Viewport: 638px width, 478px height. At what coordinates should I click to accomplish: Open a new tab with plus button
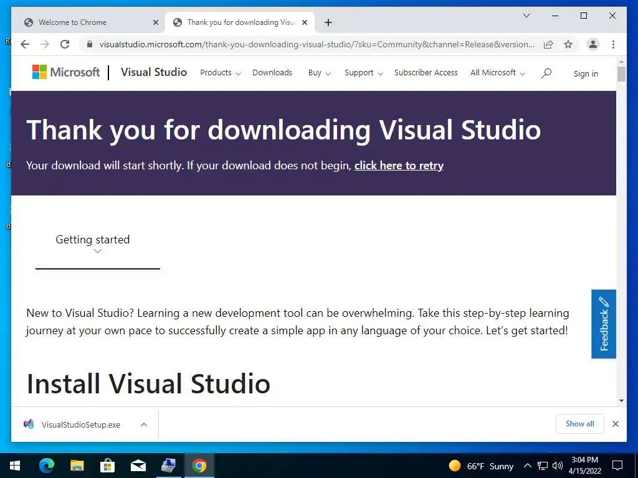pyautogui.click(x=328, y=22)
